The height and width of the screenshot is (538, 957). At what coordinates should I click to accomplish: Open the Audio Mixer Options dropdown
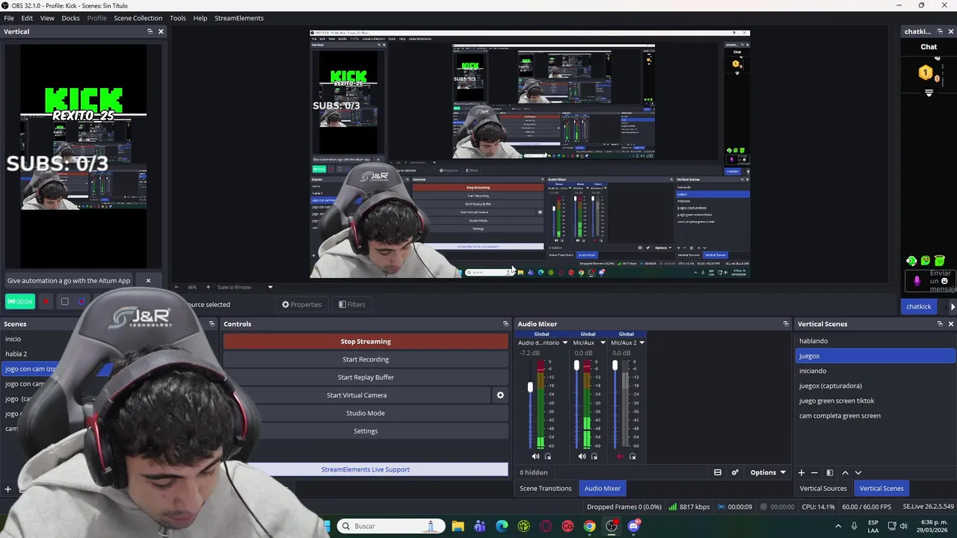[x=768, y=472]
